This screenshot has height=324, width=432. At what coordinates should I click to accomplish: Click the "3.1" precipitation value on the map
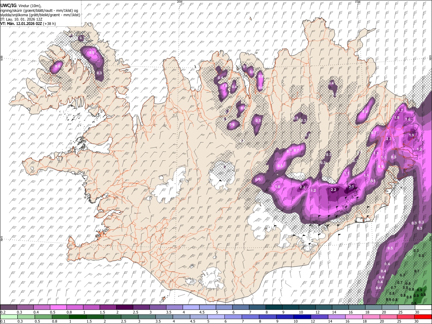351,187
